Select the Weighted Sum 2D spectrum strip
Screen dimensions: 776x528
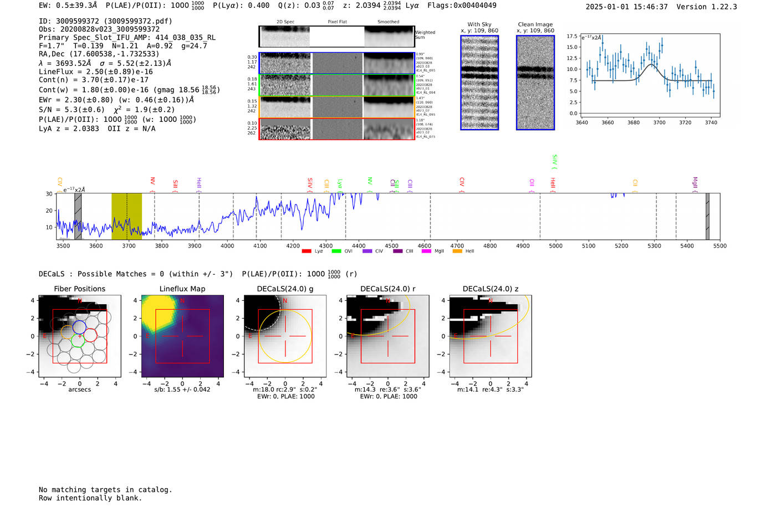(336, 37)
